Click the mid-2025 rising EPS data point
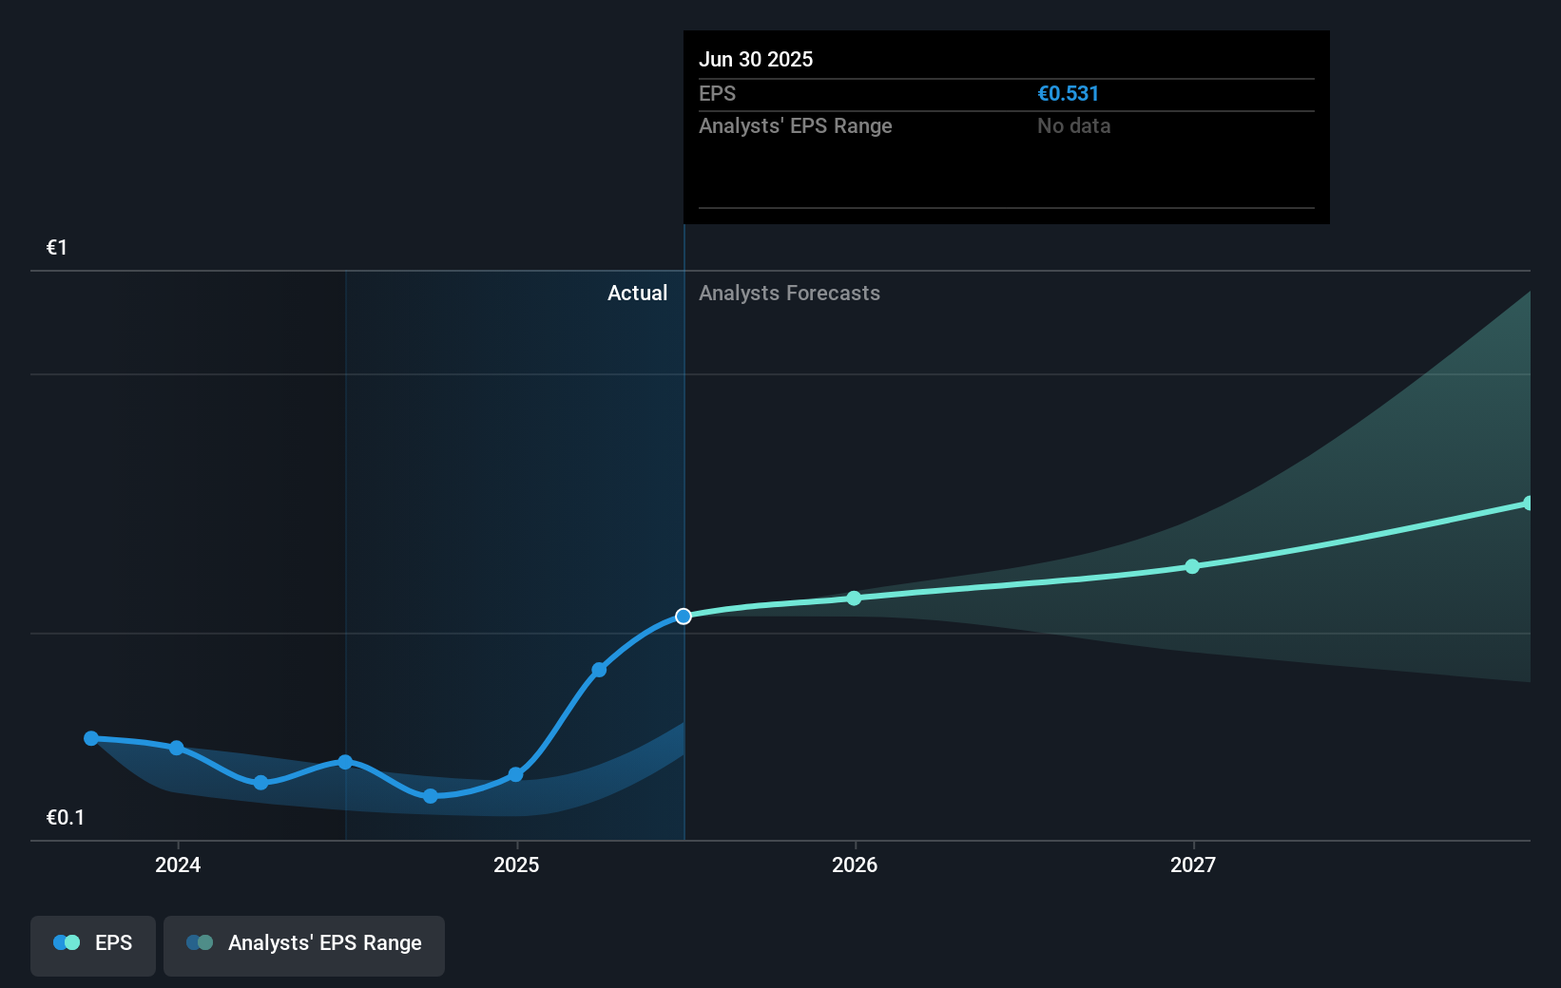Viewport: 1561px width, 988px height. coord(599,670)
